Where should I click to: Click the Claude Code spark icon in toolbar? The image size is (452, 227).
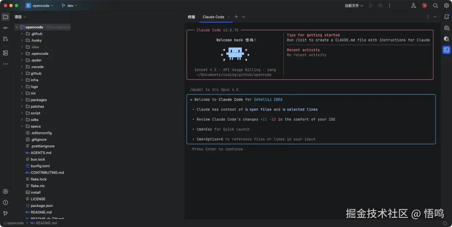point(425,5)
